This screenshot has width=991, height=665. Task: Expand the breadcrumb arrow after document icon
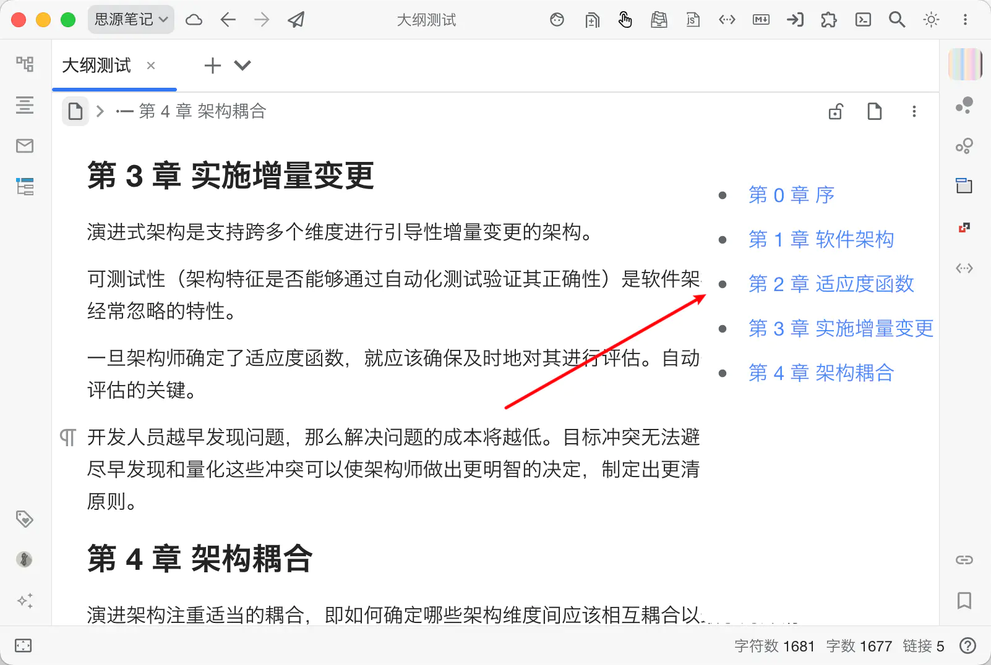pyautogui.click(x=100, y=111)
